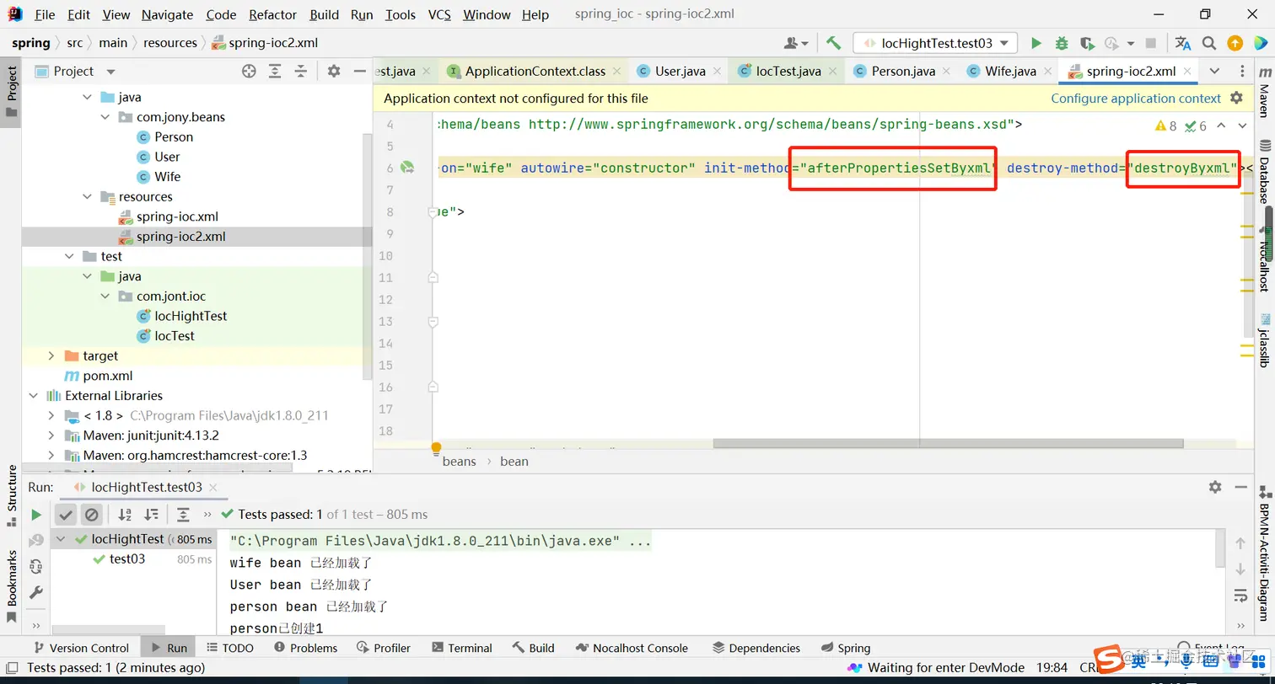Open the Navigate menu
The height and width of the screenshot is (684, 1275).
[167, 14]
